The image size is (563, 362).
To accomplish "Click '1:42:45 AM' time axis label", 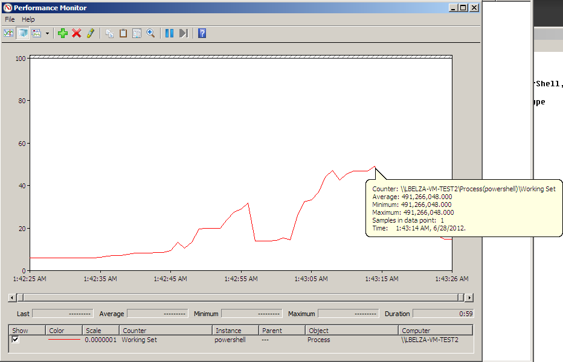I will coord(170,279).
